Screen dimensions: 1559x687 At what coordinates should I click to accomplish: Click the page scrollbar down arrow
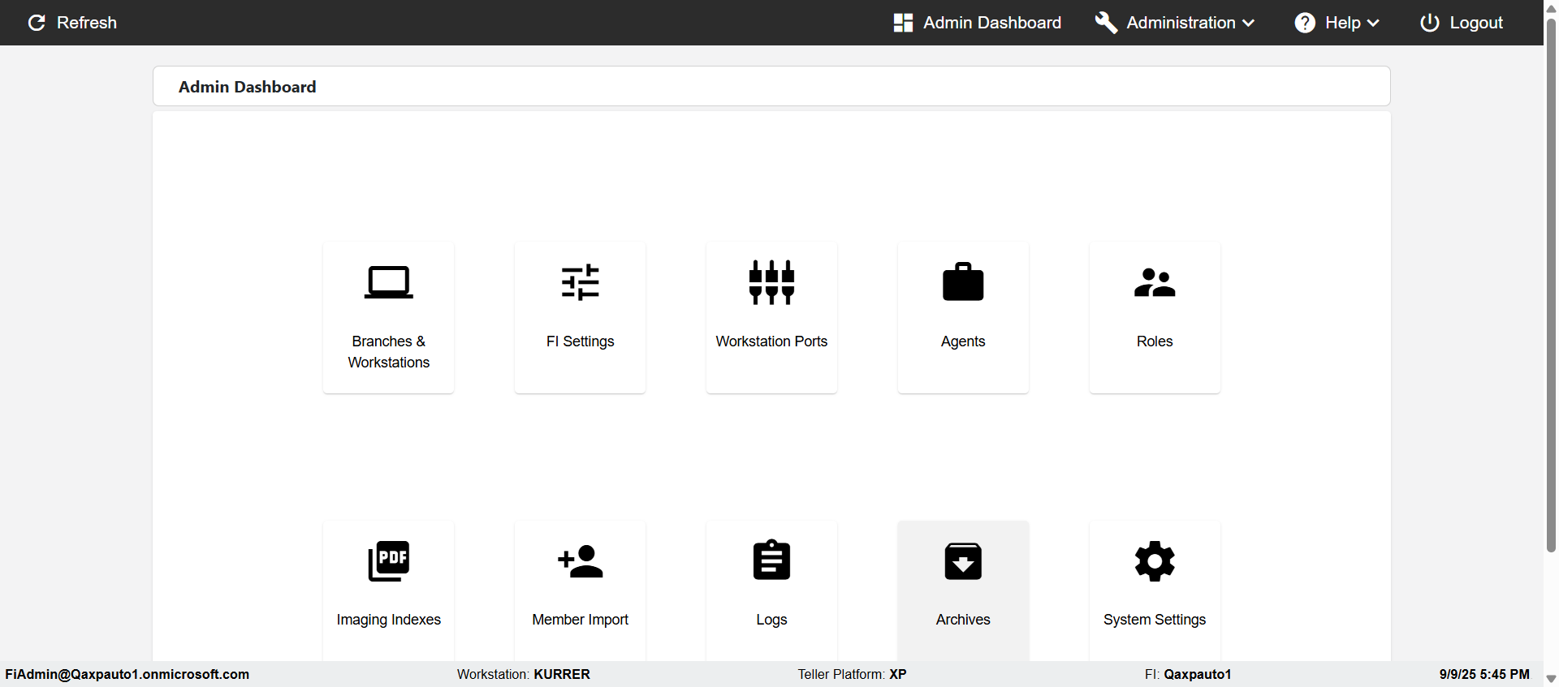(1551, 679)
